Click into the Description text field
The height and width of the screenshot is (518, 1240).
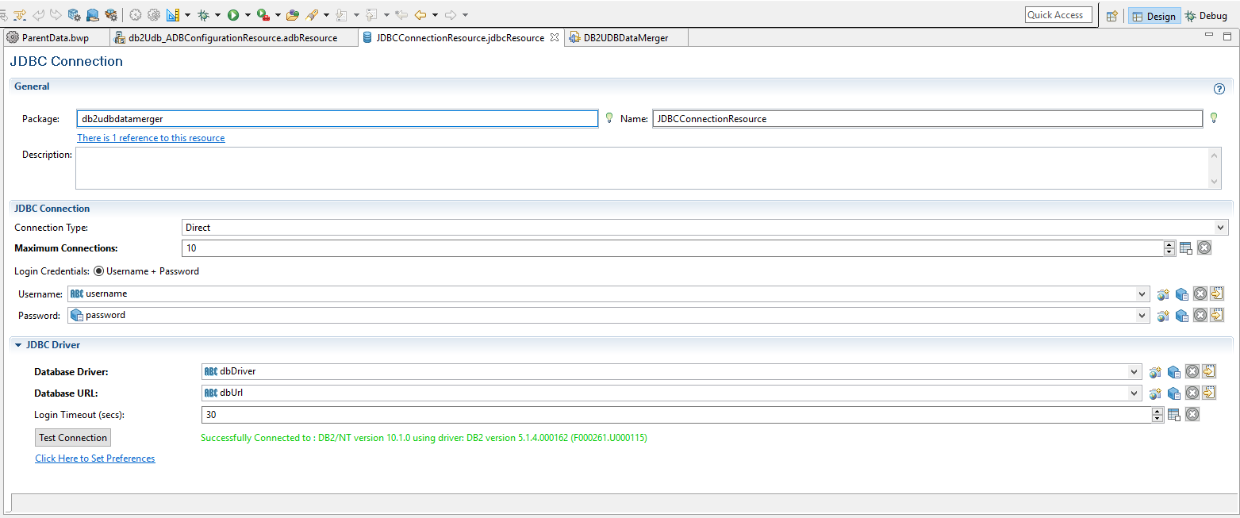pyautogui.click(x=641, y=168)
